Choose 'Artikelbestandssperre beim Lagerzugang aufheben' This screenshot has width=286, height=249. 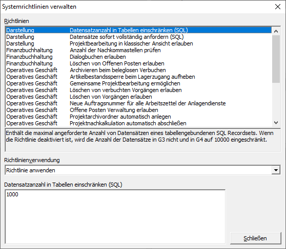[139, 77]
